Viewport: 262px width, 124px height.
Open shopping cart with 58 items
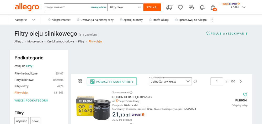pos(213,8)
